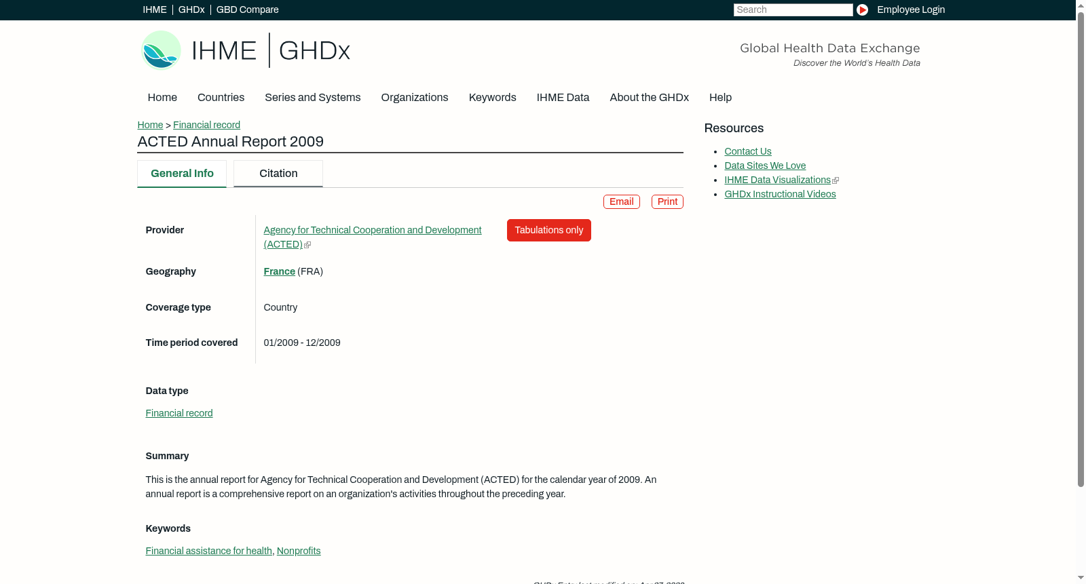Click the scrollbar up arrow
Screen dimensions: 1086x584
click(x=1081, y=5)
